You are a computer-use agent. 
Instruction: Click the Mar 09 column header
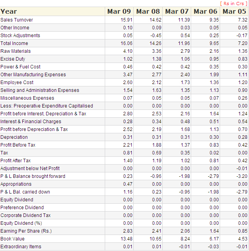click(x=119, y=11)
